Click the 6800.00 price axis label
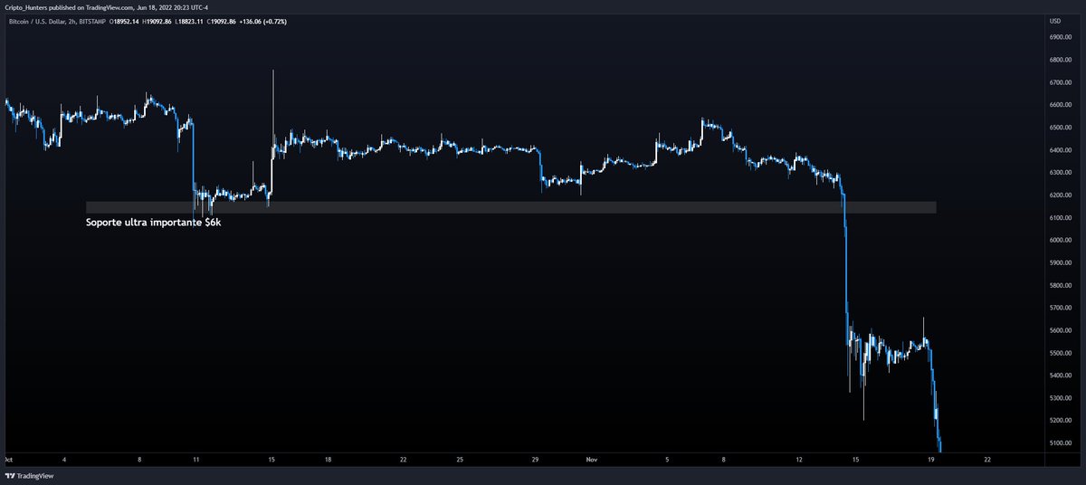1086x485 pixels. click(x=1061, y=61)
